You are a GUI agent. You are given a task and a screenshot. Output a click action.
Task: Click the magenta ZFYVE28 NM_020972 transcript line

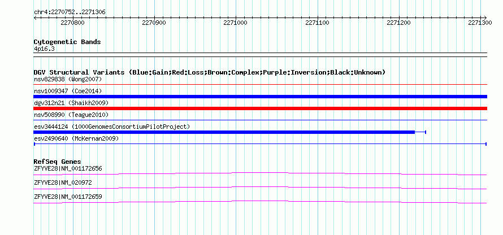coord(260,188)
